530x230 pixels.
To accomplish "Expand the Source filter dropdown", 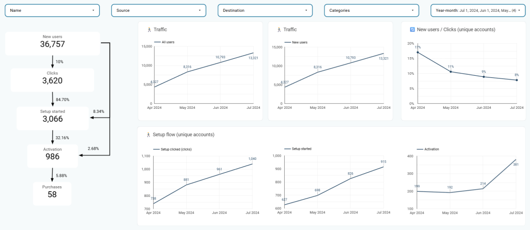I will tap(158, 10).
